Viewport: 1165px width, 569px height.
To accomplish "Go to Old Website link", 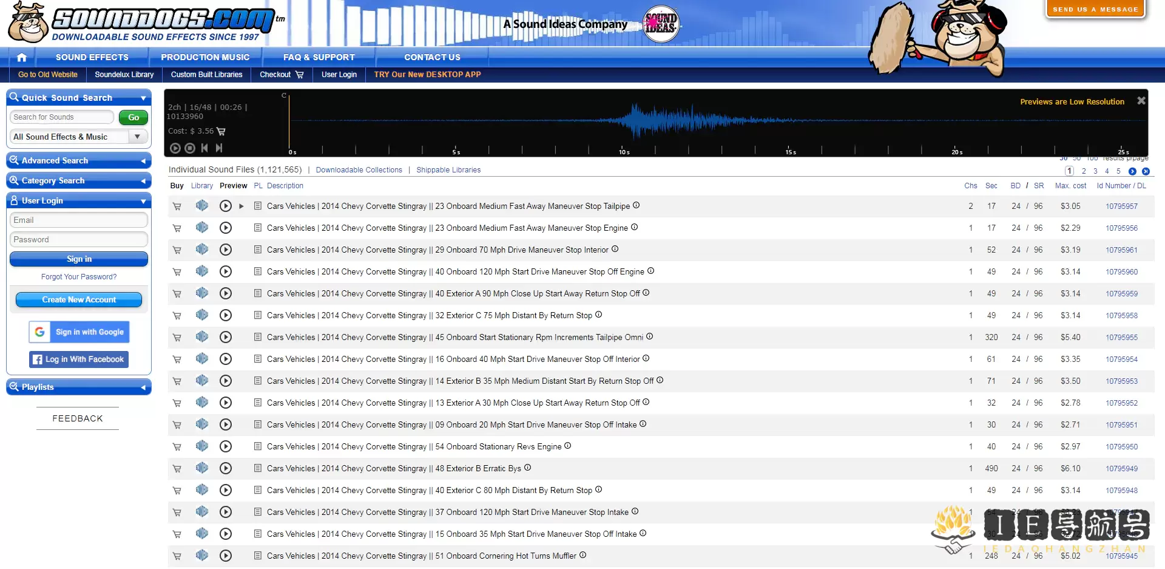I will click(x=48, y=75).
